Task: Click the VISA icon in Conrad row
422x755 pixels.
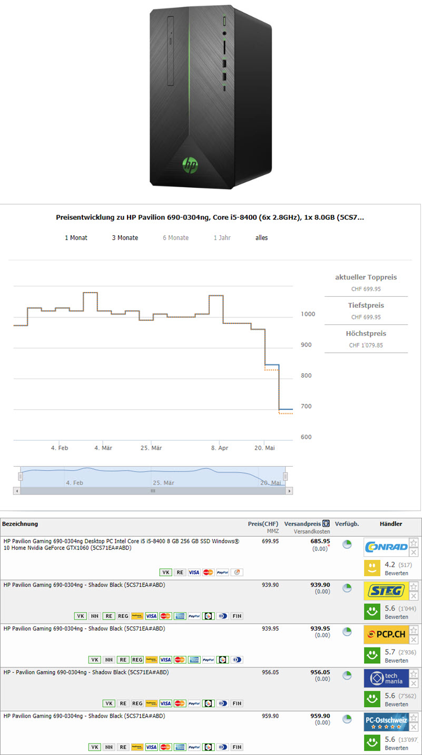Action: click(x=194, y=572)
